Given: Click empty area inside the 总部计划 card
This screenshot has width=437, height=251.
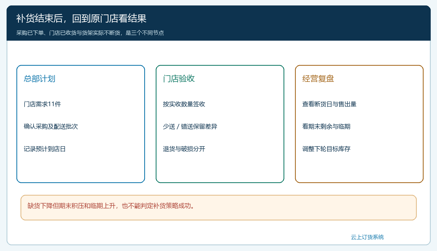Looking at the screenshot, I should (81, 168).
